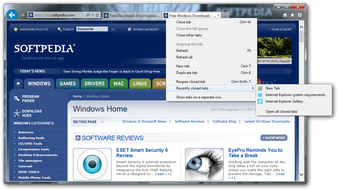Click the Bookmark This Site star icon
This screenshot has width=338, height=190.
click(16, 29)
